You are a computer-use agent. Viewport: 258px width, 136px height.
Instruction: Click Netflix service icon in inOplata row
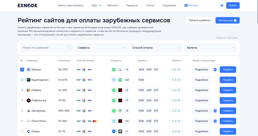pyautogui.click(x=120, y=90)
